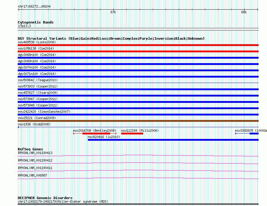Open the RPH3AL|NM_006987 transcript label
This screenshot has height=206, width=267.
point(32,175)
